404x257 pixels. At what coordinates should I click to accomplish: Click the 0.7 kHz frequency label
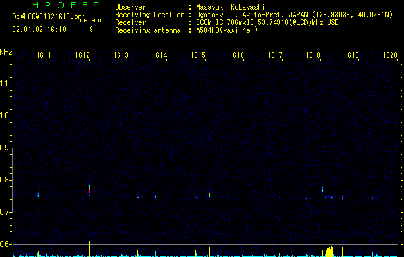click(4, 212)
